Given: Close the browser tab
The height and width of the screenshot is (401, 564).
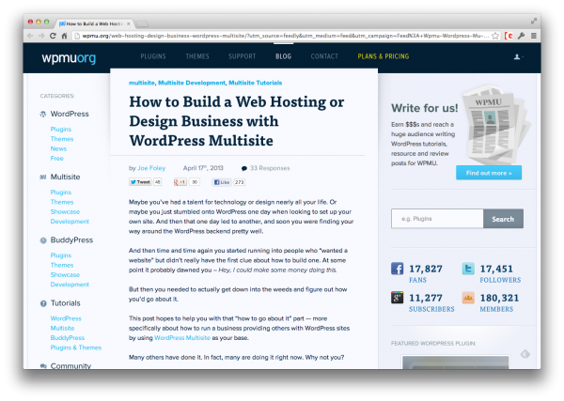Looking at the screenshot, I should pos(129,23).
